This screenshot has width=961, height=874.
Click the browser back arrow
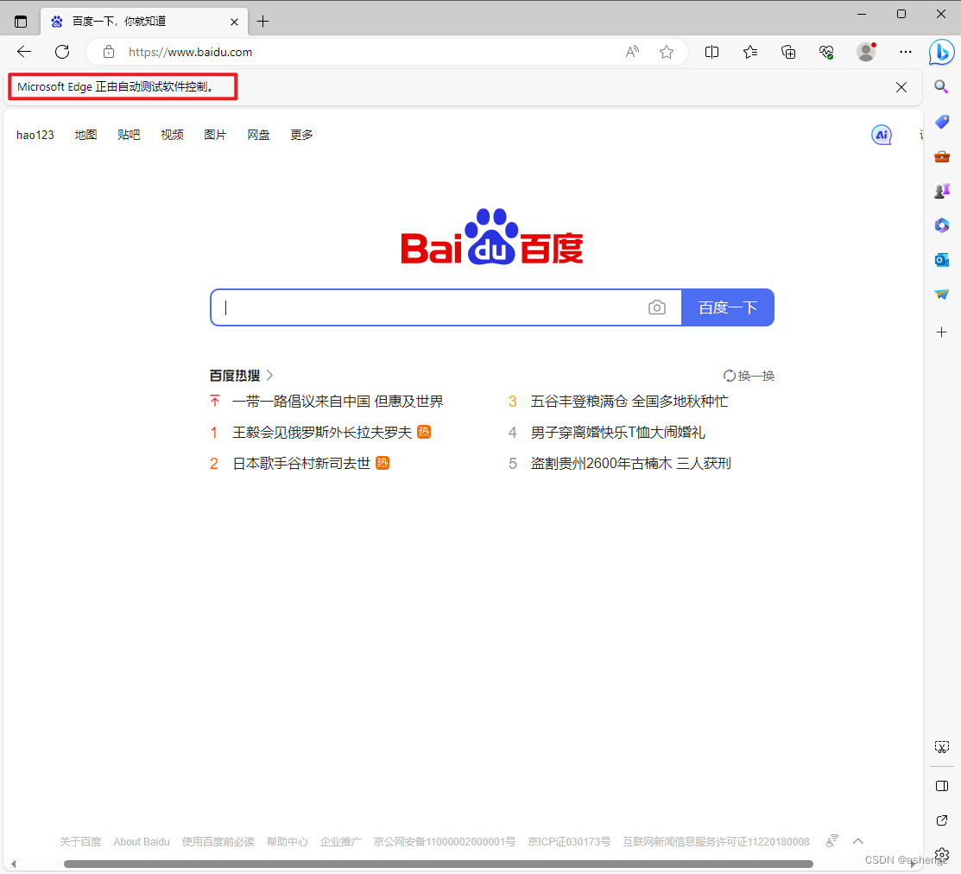(24, 52)
